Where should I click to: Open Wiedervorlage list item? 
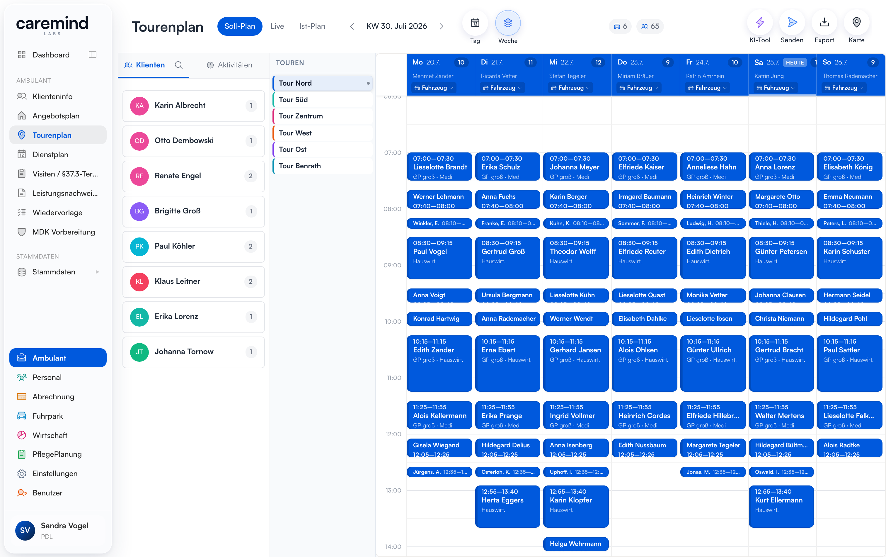click(58, 213)
